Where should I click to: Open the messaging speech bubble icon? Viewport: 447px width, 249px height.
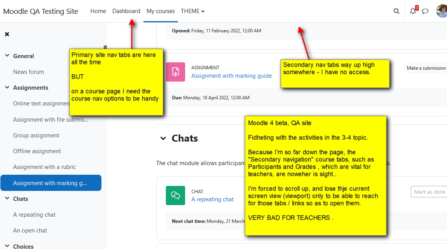(x=425, y=12)
